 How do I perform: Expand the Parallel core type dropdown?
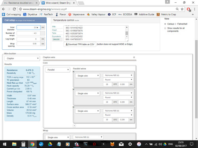(x=57, y=70)
